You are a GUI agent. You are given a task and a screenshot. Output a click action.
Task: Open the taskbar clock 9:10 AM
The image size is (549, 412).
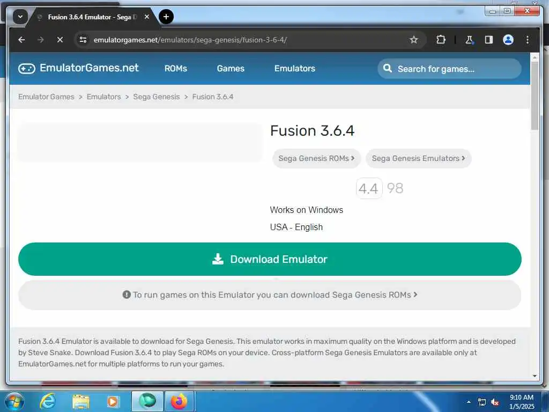pos(522,402)
